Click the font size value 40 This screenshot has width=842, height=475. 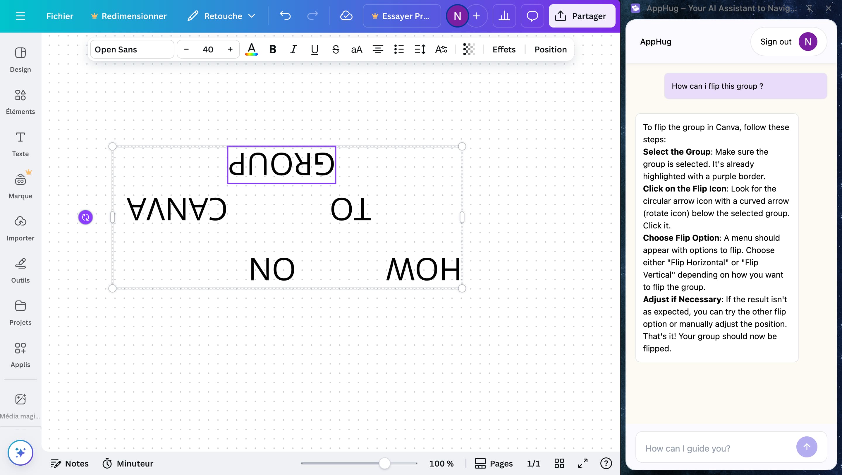click(208, 49)
